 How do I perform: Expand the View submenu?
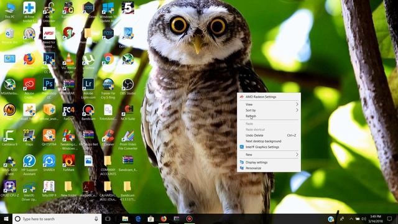[x=269, y=105]
